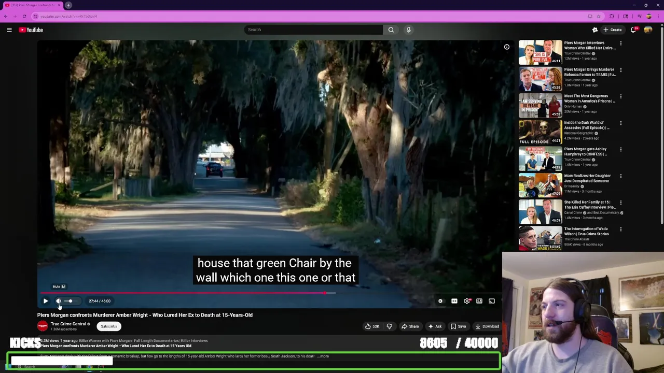664x373 pixels.
Task: Open options menu for 'Meet The Most Dangerous' video
Action: 621,96
